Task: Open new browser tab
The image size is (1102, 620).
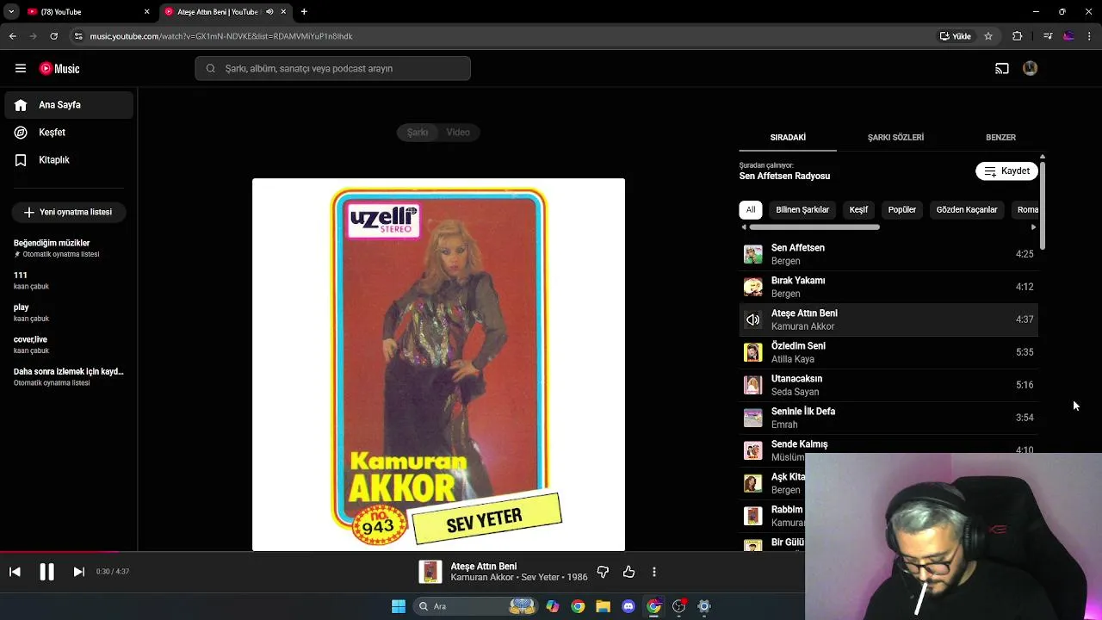Action: 304,12
